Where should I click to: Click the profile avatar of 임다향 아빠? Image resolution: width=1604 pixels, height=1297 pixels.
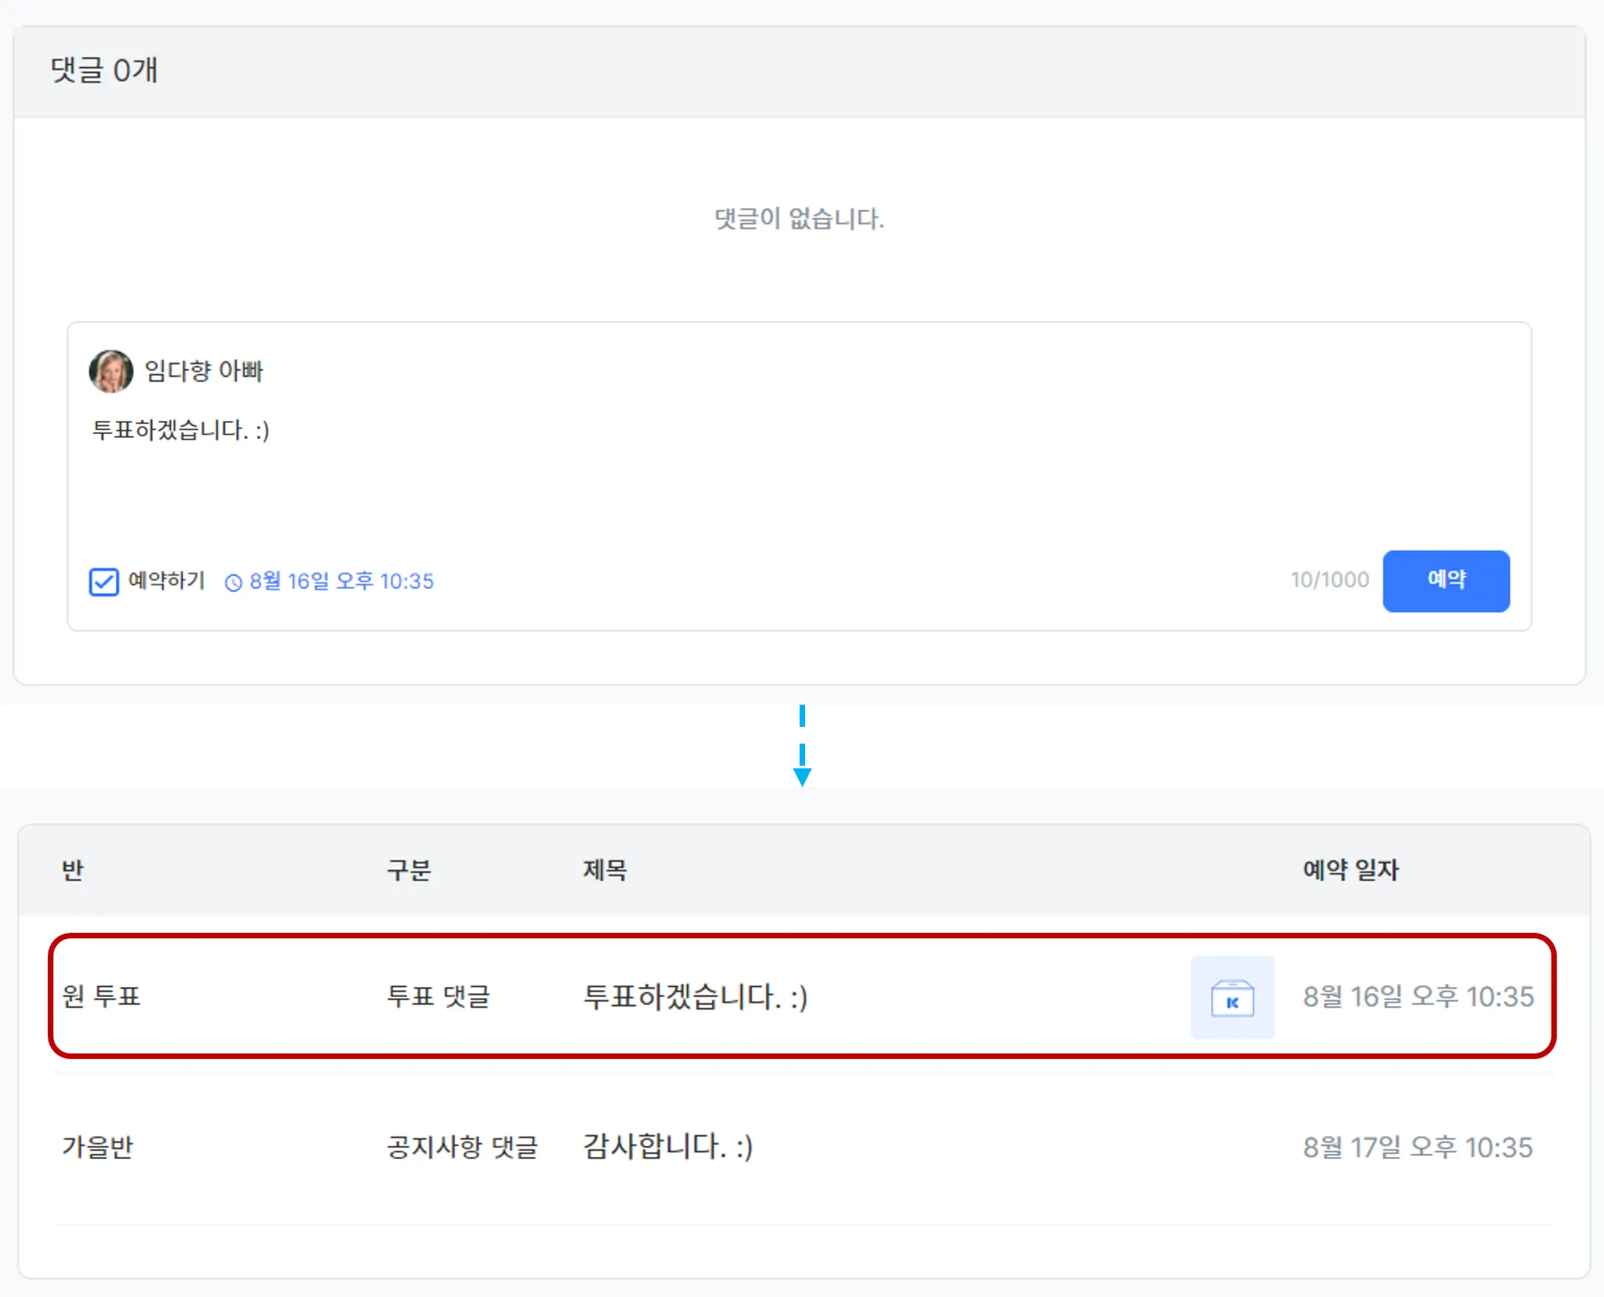[110, 371]
